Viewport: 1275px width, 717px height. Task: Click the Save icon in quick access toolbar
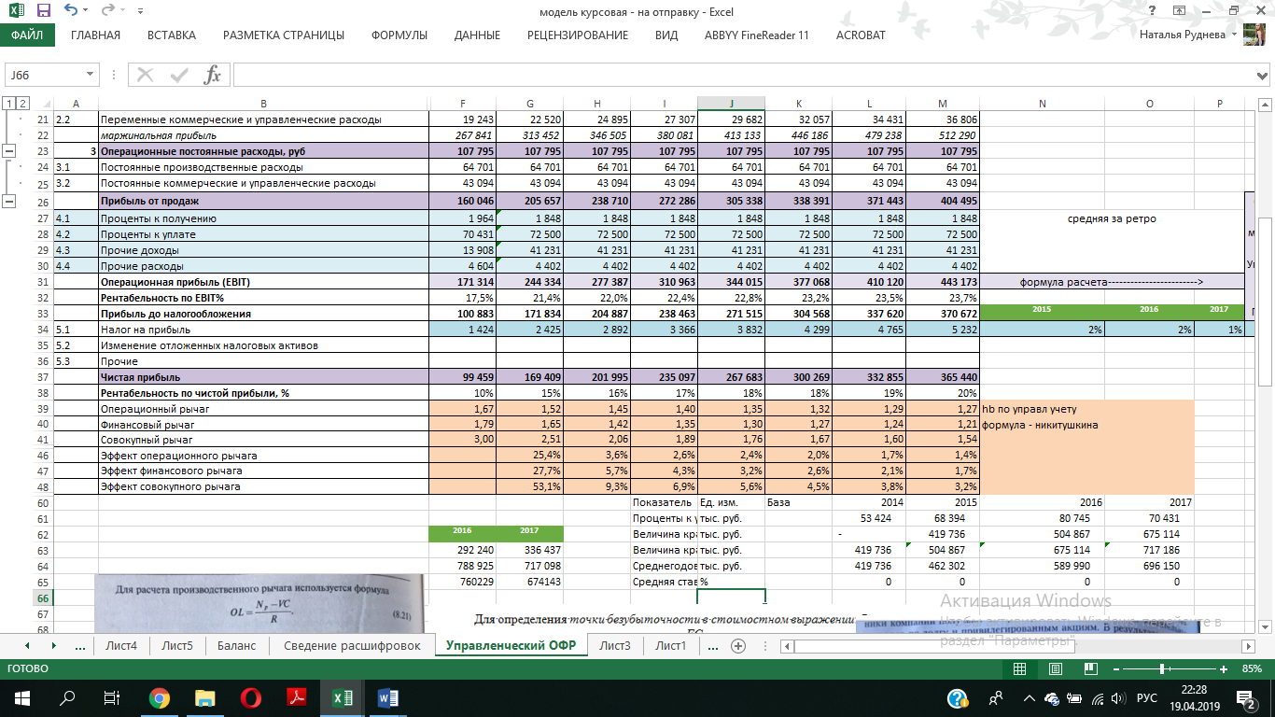[x=43, y=11]
